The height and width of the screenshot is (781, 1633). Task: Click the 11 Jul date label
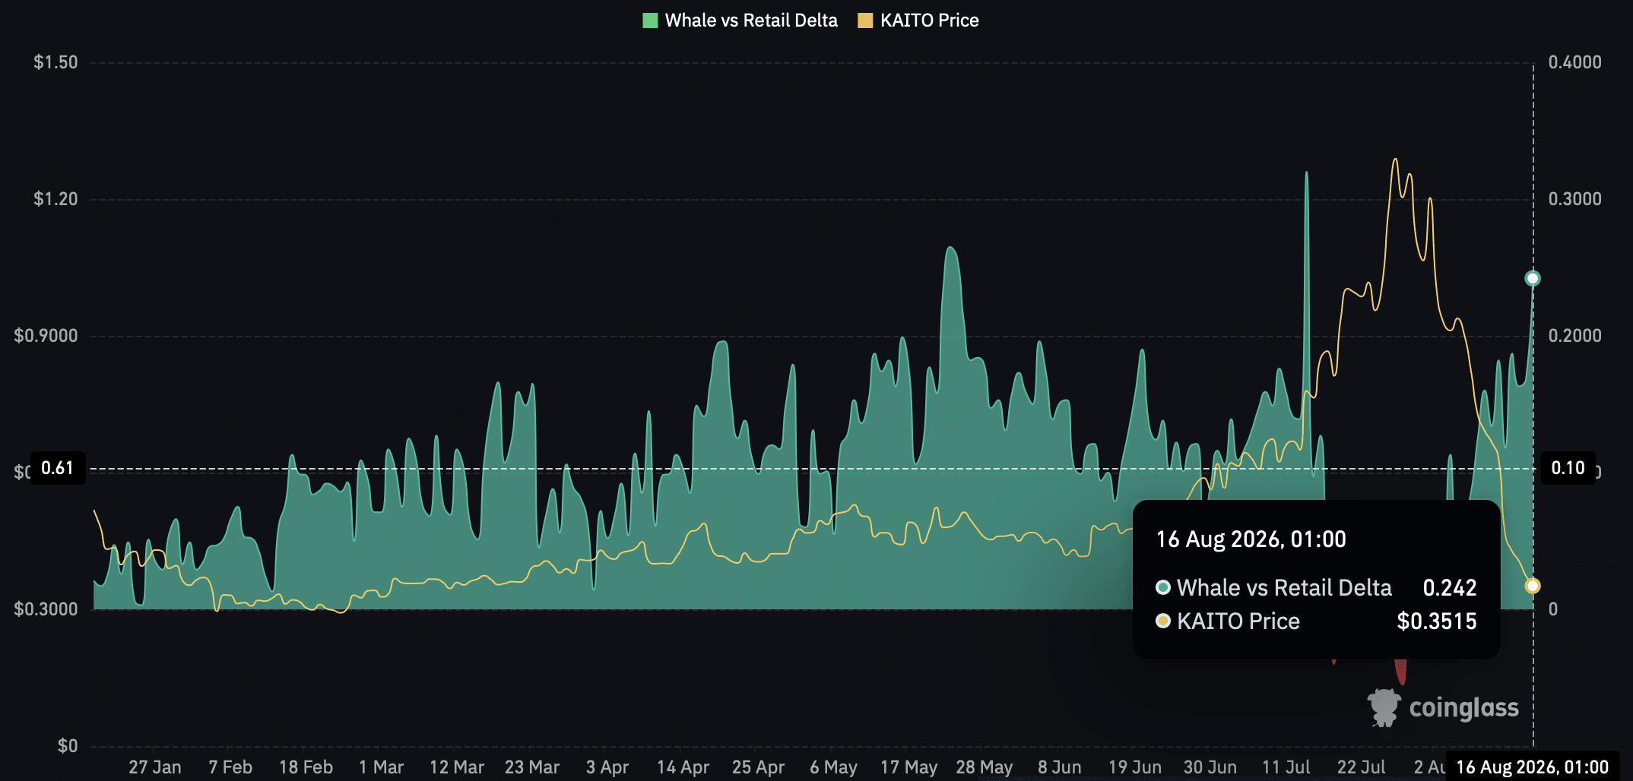[1286, 767]
